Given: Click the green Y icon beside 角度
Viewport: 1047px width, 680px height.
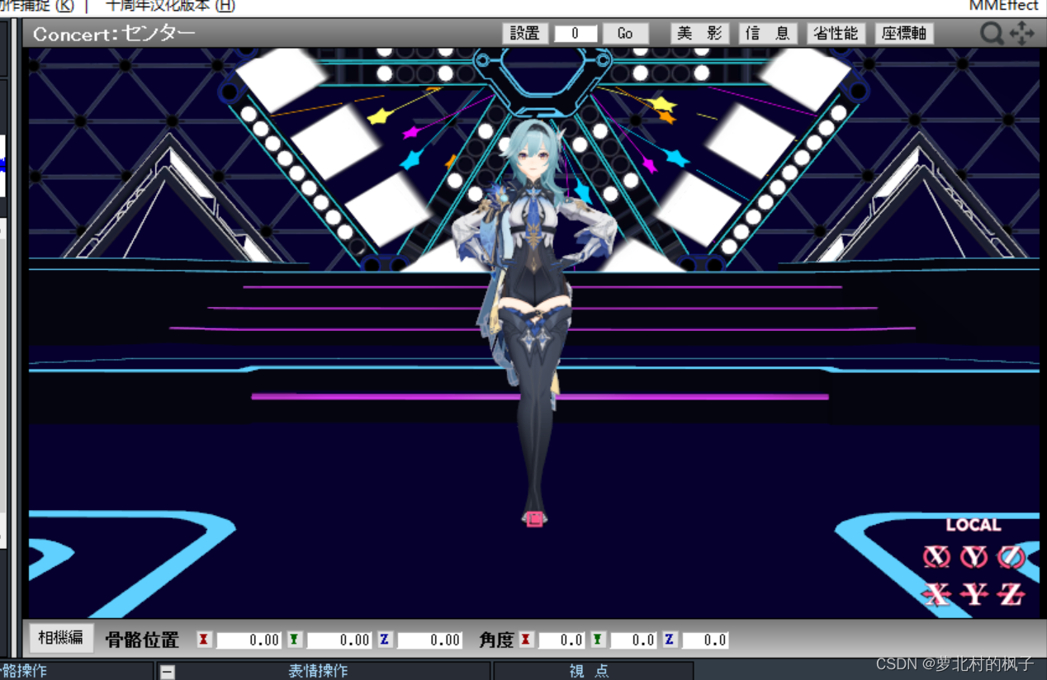Looking at the screenshot, I should point(598,640).
